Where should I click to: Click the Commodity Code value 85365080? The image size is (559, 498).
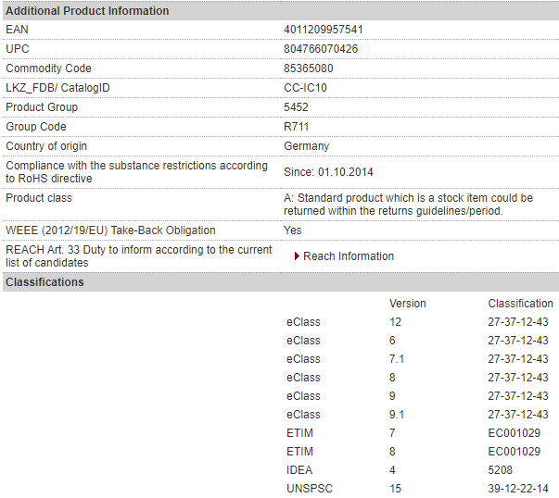point(309,68)
